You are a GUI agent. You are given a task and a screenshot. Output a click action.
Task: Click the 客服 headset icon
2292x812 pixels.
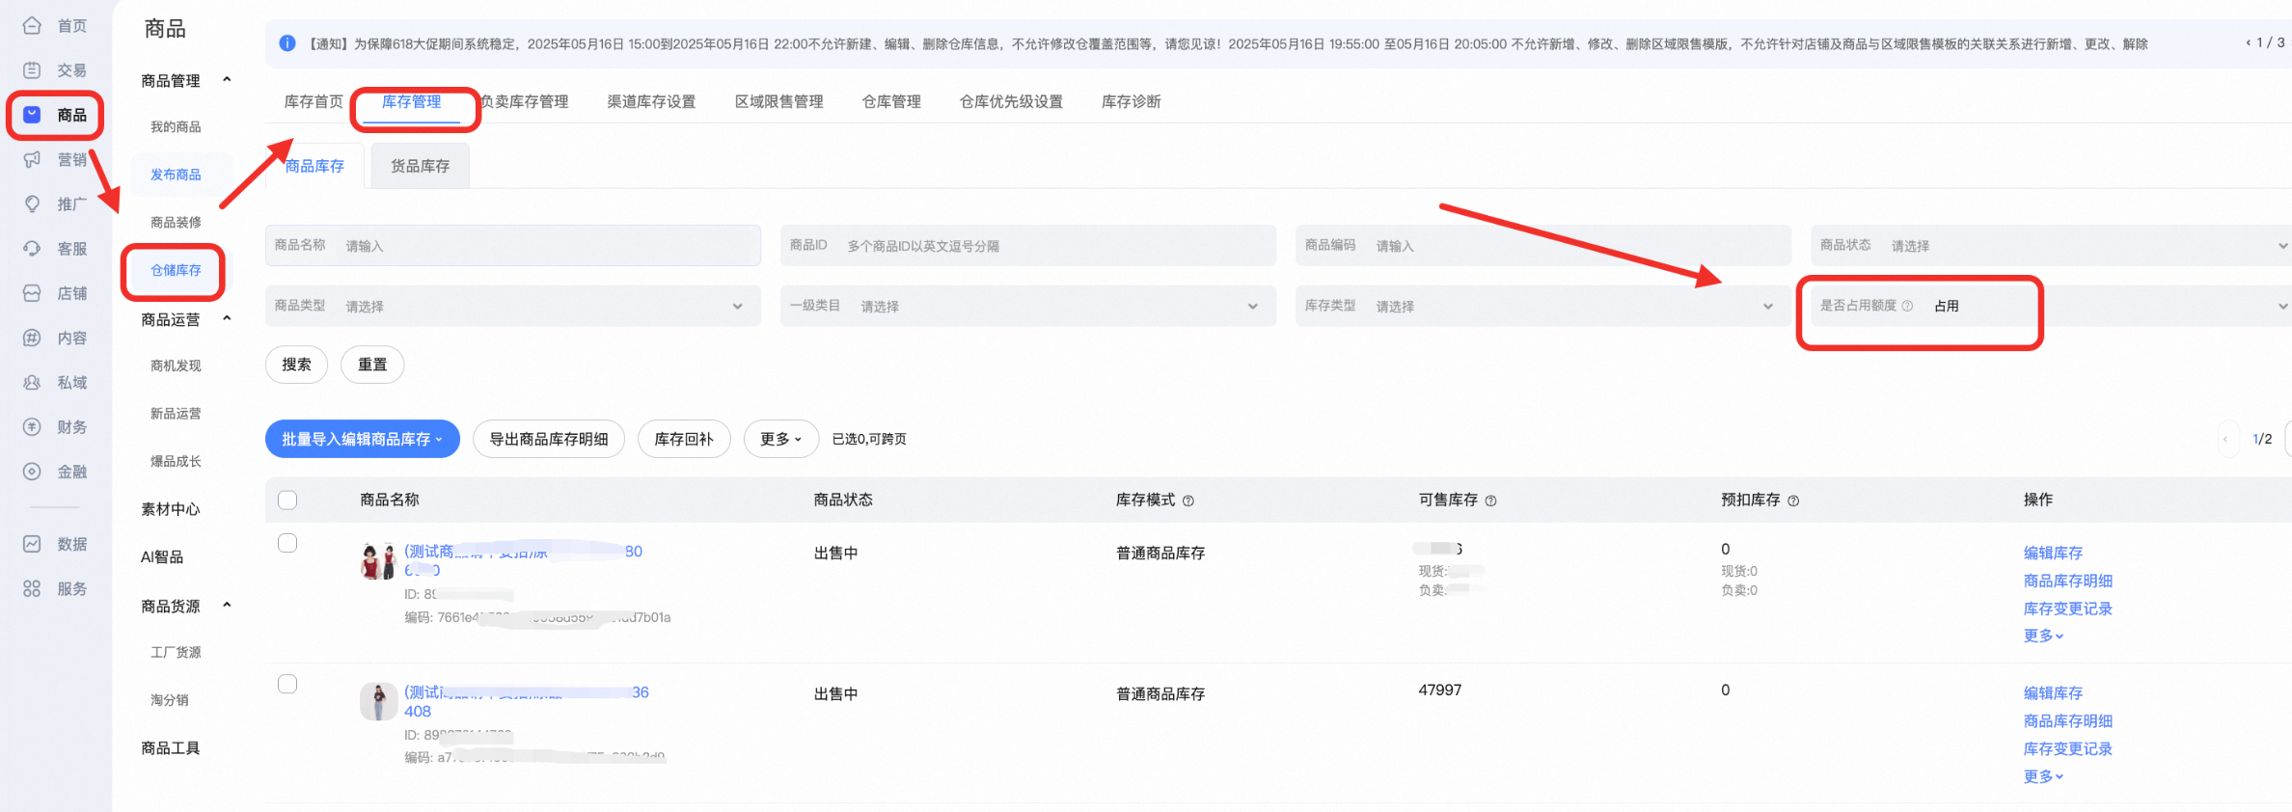(x=32, y=249)
